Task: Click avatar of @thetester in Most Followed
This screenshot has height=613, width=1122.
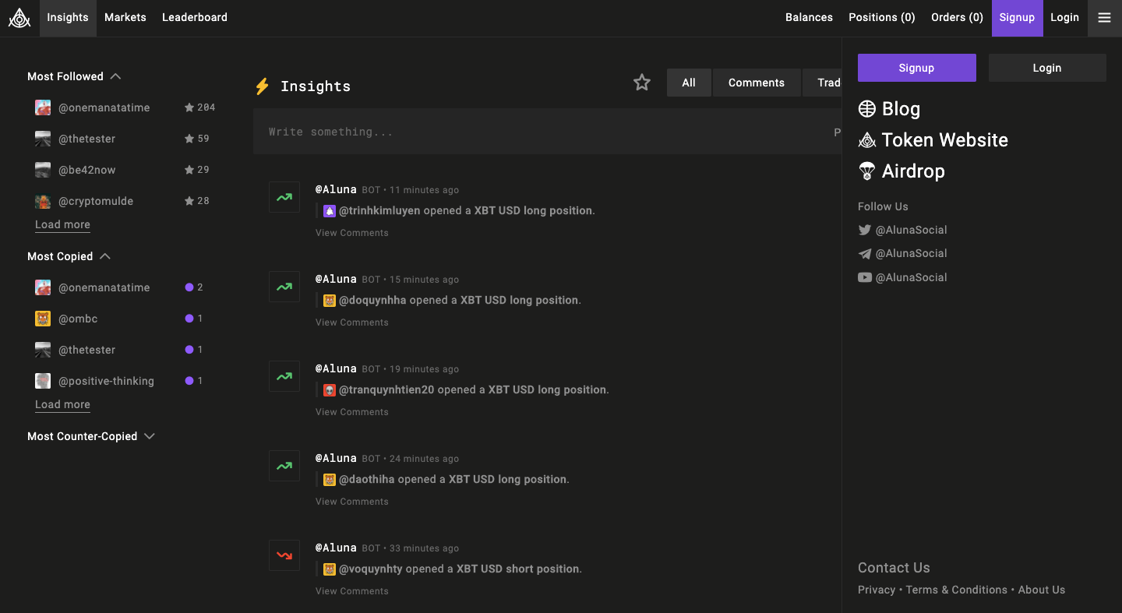Action: tap(43, 139)
